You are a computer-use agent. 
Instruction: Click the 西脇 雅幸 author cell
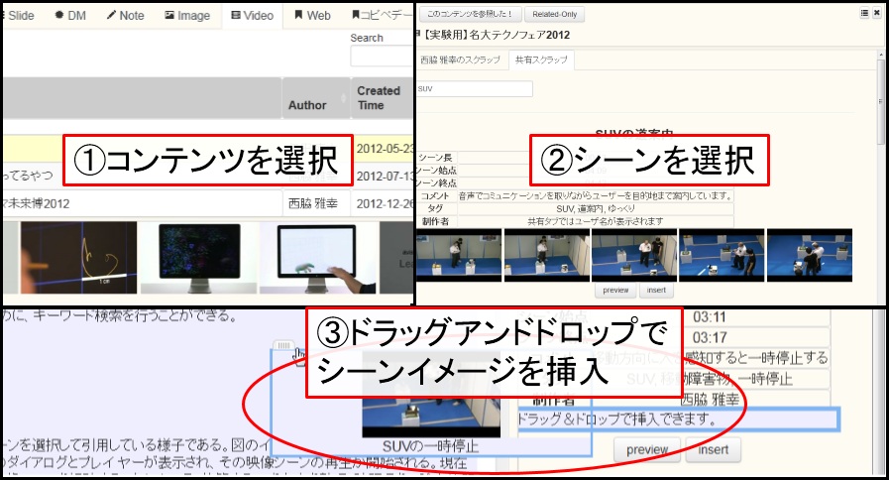[315, 203]
